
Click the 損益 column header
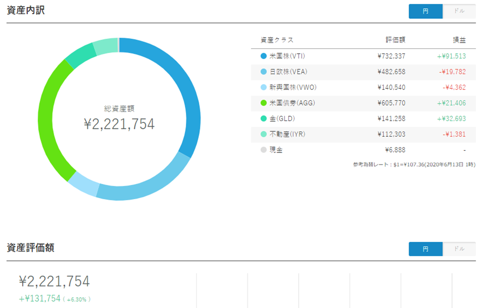point(459,40)
